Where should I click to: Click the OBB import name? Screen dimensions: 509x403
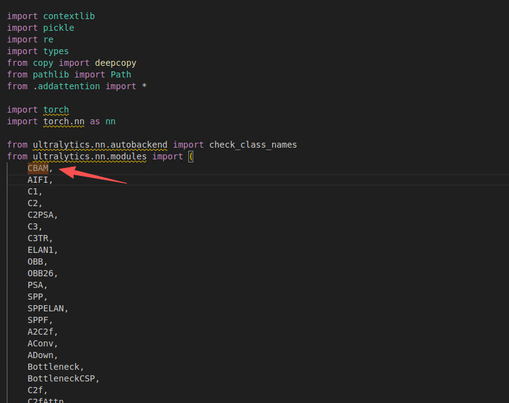pyautogui.click(x=35, y=261)
